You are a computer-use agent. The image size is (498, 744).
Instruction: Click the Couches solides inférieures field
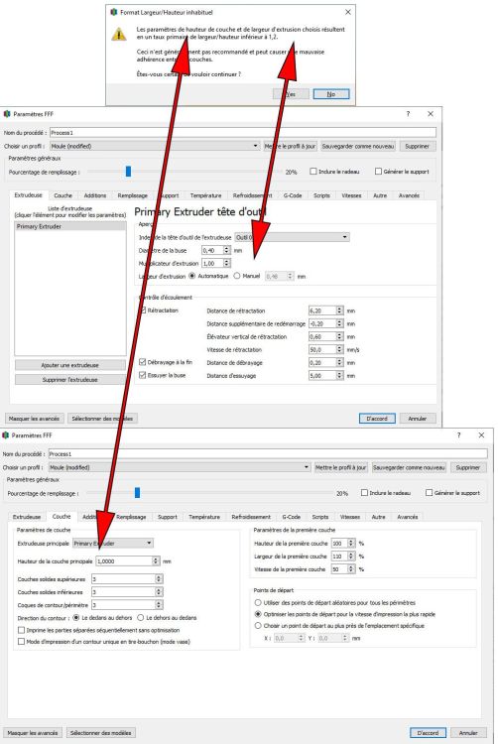point(123,592)
